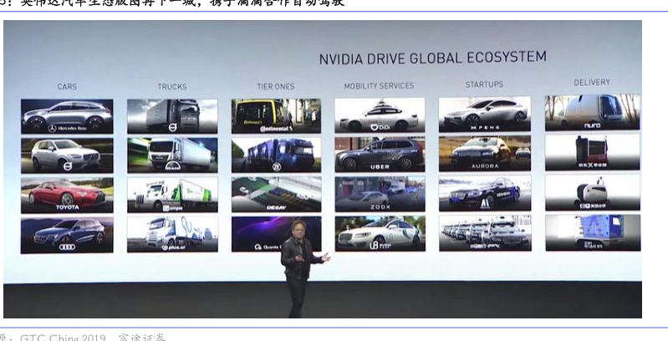
Task: Click the blue box delivery vehicle thumbnail
Action: pos(593,232)
